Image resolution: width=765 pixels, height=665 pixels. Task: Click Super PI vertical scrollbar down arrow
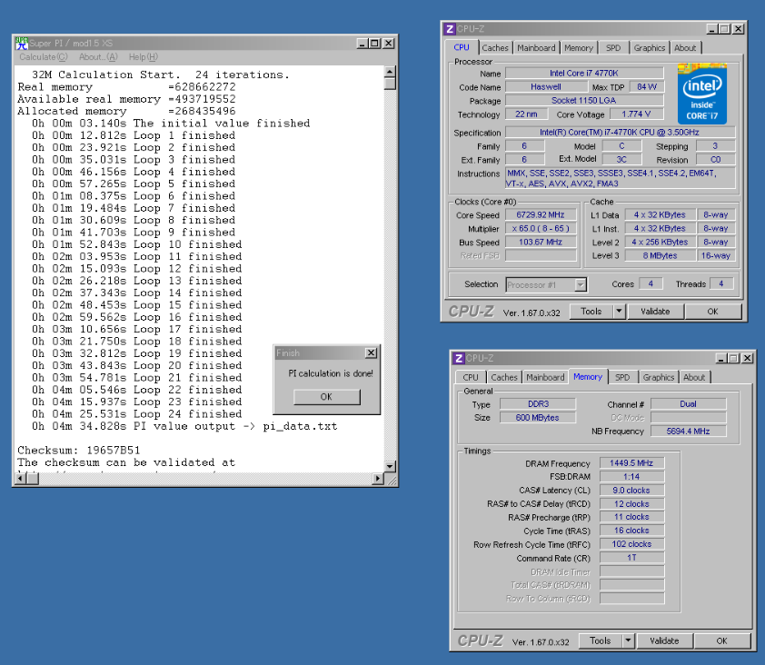pos(390,466)
